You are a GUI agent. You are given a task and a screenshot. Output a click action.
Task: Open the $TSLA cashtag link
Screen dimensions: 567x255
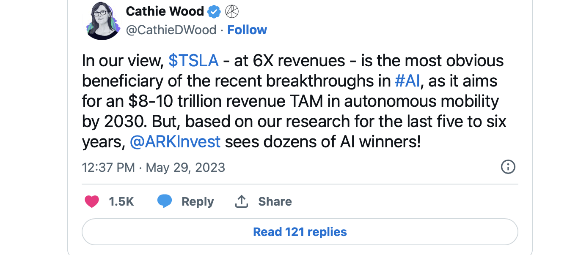pos(193,61)
